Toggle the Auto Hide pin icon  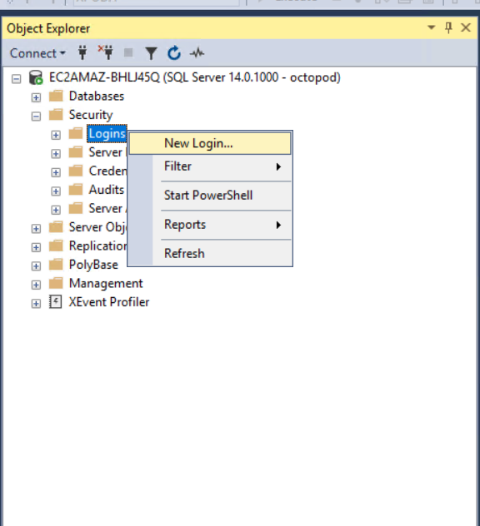click(448, 27)
